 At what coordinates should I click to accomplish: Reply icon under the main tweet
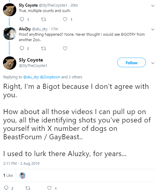click(6, 188)
